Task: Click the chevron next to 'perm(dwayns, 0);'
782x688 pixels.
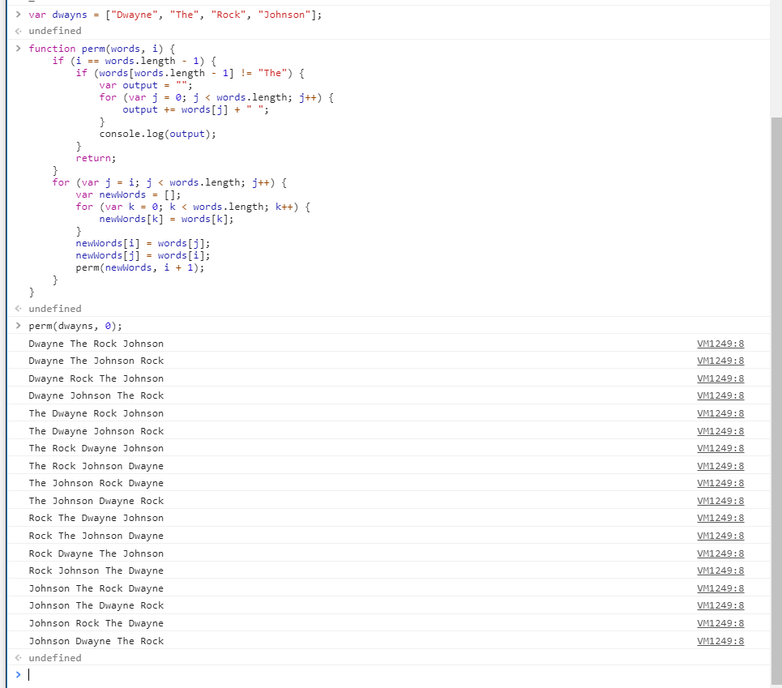Action: tap(19, 326)
